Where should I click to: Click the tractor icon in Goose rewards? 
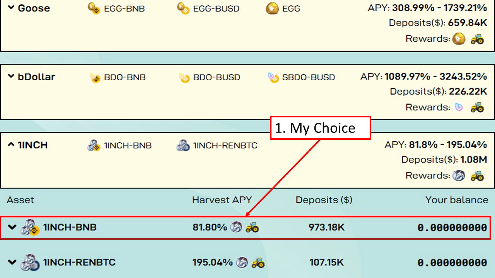(x=477, y=39)
